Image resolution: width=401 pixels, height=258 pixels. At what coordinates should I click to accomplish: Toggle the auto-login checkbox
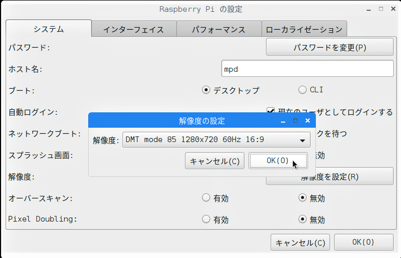(271, 111)
